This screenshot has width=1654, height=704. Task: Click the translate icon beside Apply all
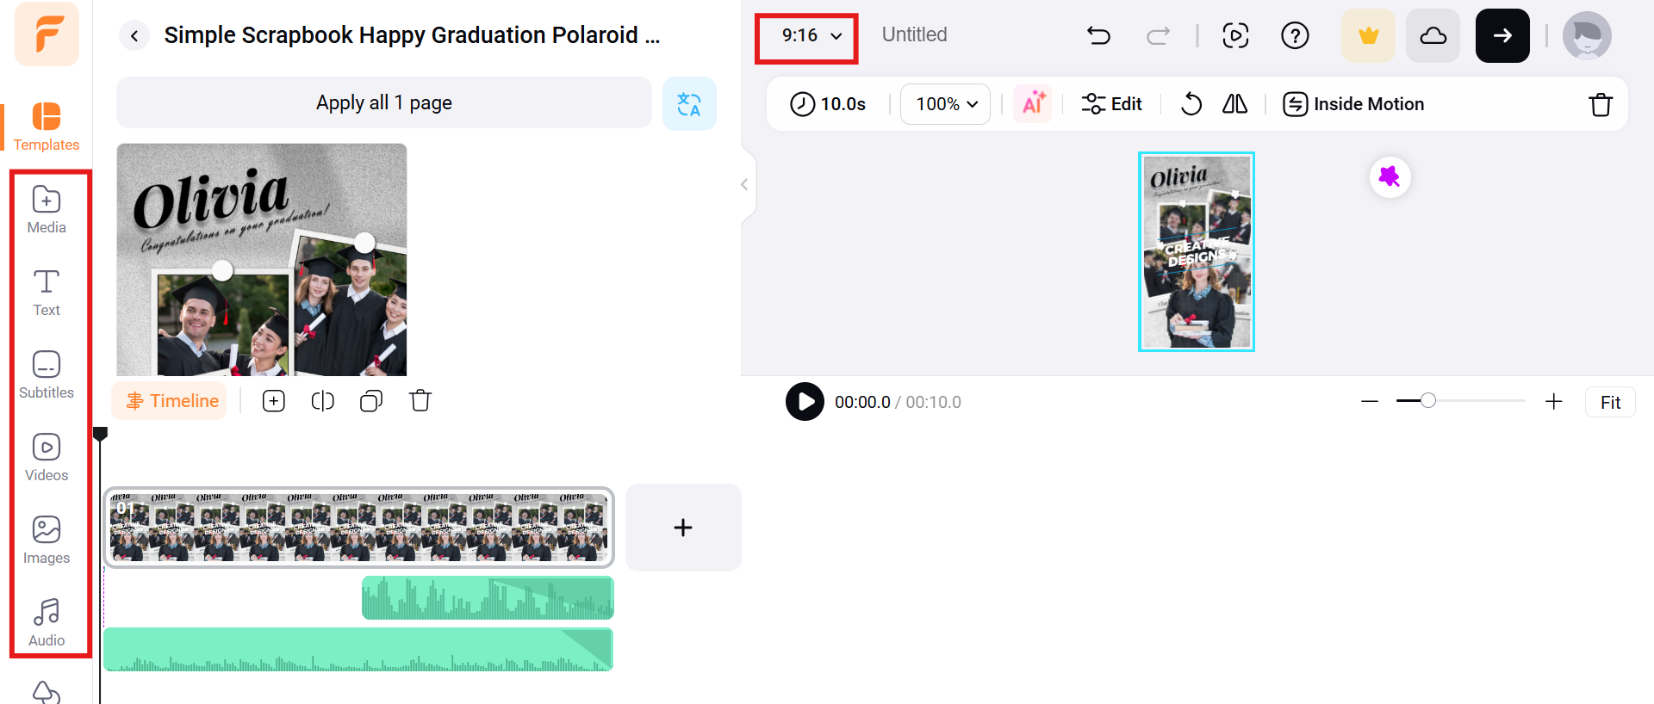689,104
